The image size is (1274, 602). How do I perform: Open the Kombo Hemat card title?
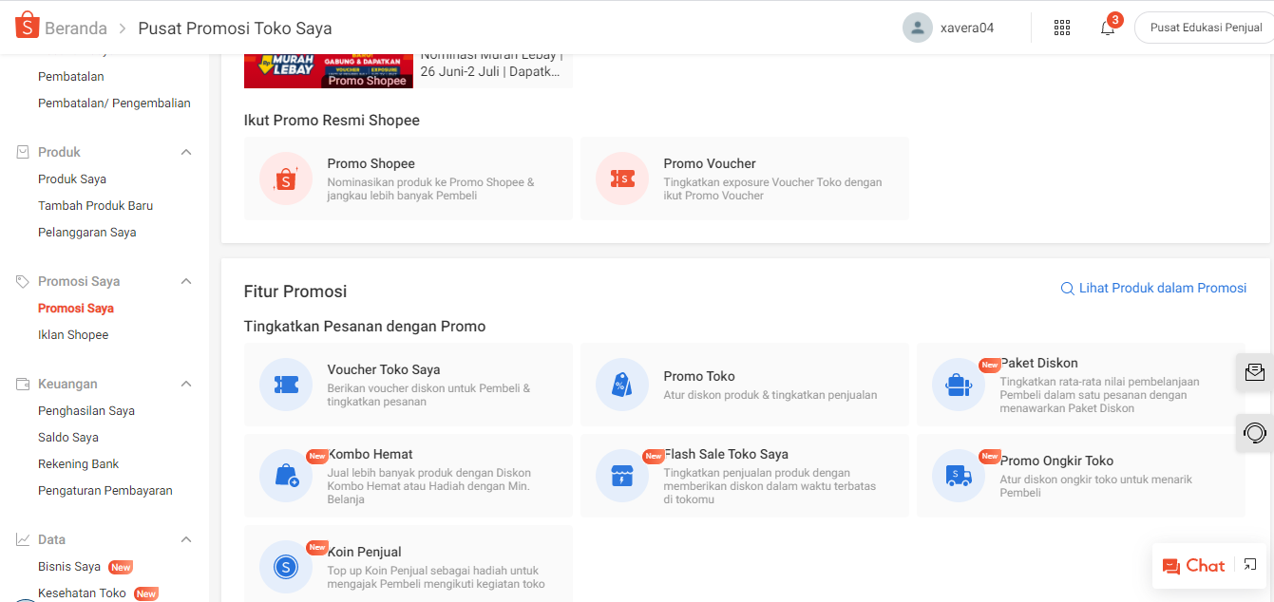click(x=371, y=454)
